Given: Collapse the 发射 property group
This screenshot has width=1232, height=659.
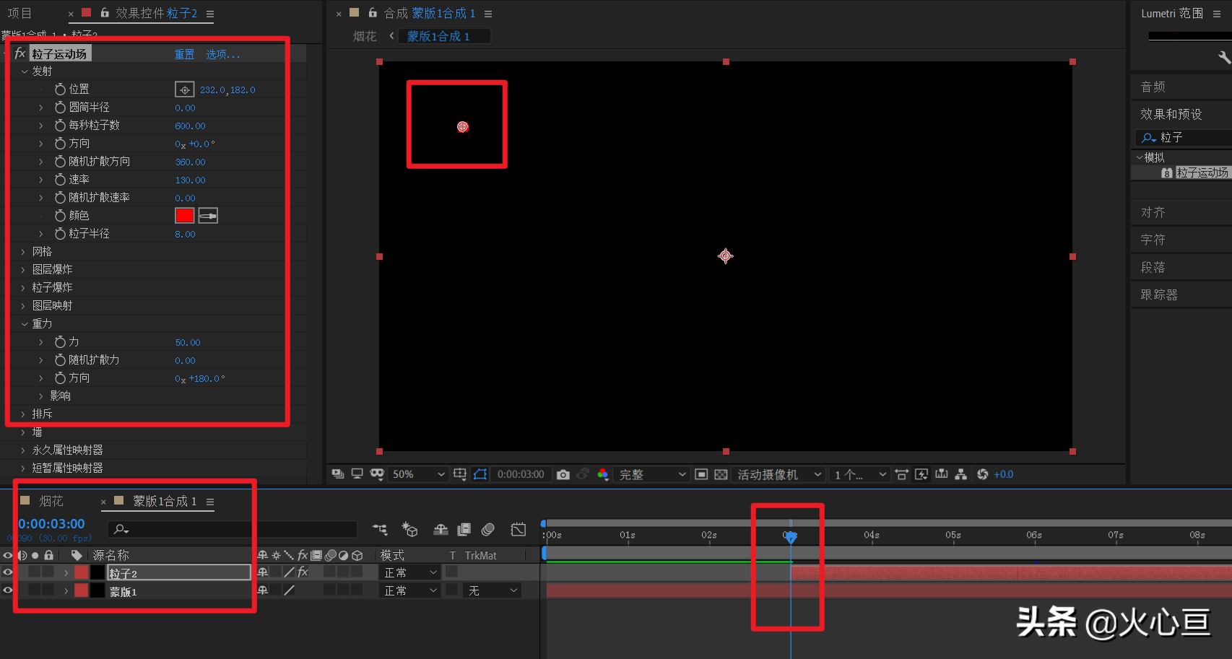Looking at the screenshot, I should click(x=24, y=71).
